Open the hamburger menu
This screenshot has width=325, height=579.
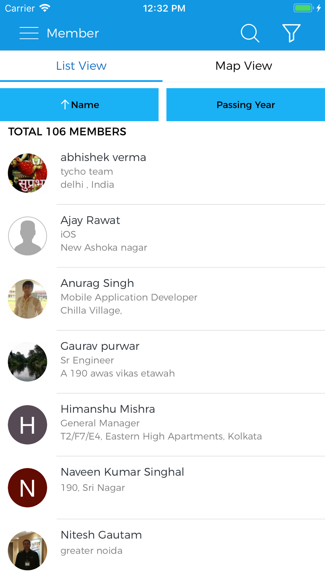(29, 33)
